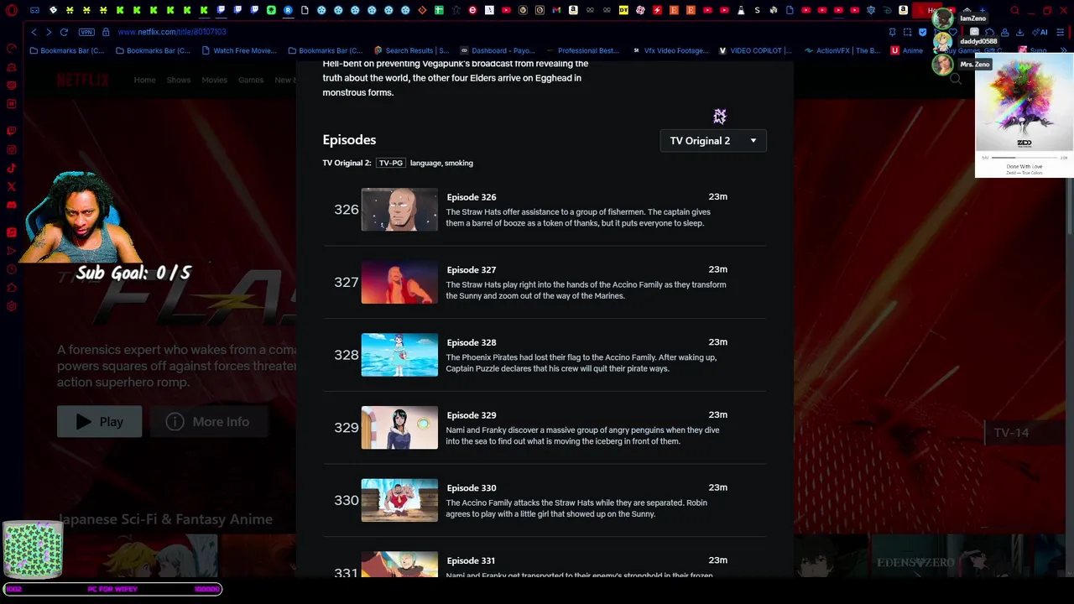Select the Episode 327 title text
Viewport: 1074px width, 604px height.
point(472,270)
